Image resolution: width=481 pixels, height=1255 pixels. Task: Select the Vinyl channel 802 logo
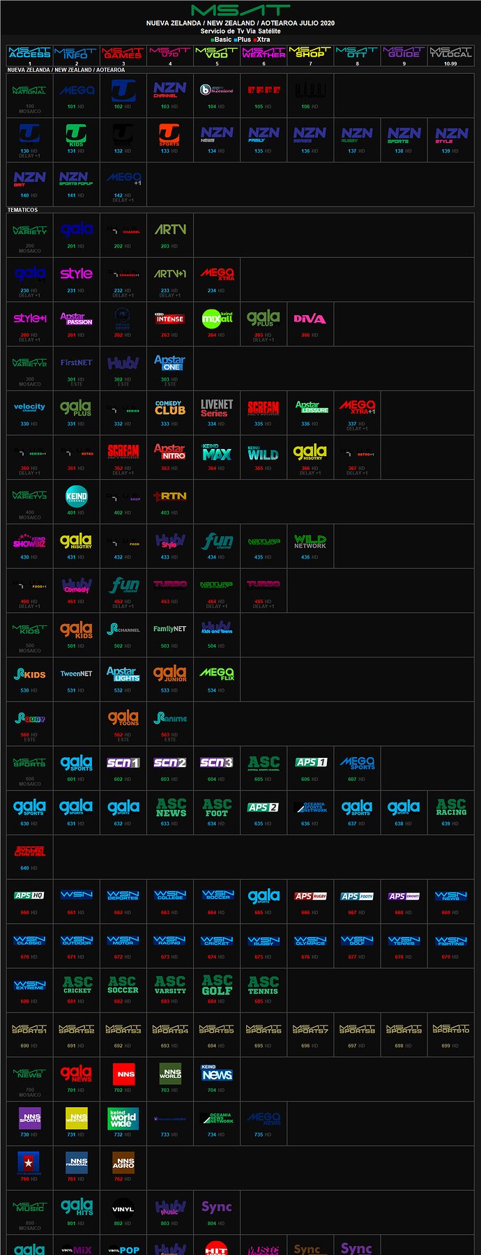(123, 1209)
